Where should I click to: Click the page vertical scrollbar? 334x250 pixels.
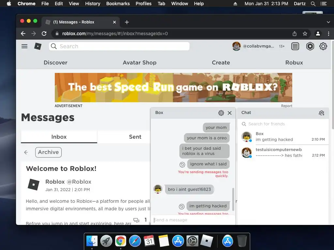point(332,84)
